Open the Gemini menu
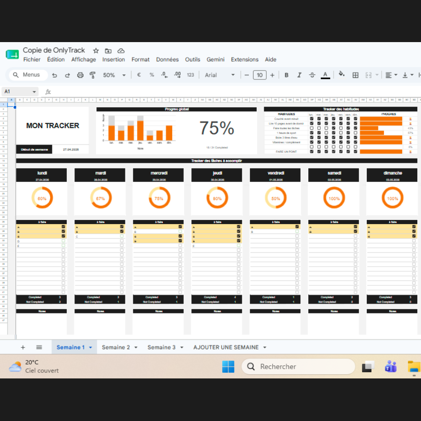This screenshot has height=421, width=421. 216,59
